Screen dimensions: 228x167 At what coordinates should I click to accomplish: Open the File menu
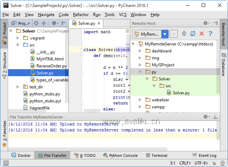(6, 15)
